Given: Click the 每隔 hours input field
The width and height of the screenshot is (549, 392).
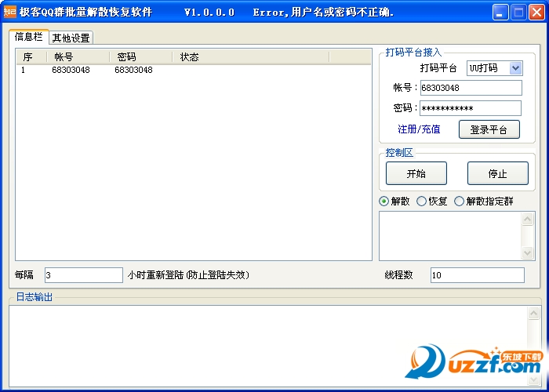Looking at the screenshot, I should point(84,275).
